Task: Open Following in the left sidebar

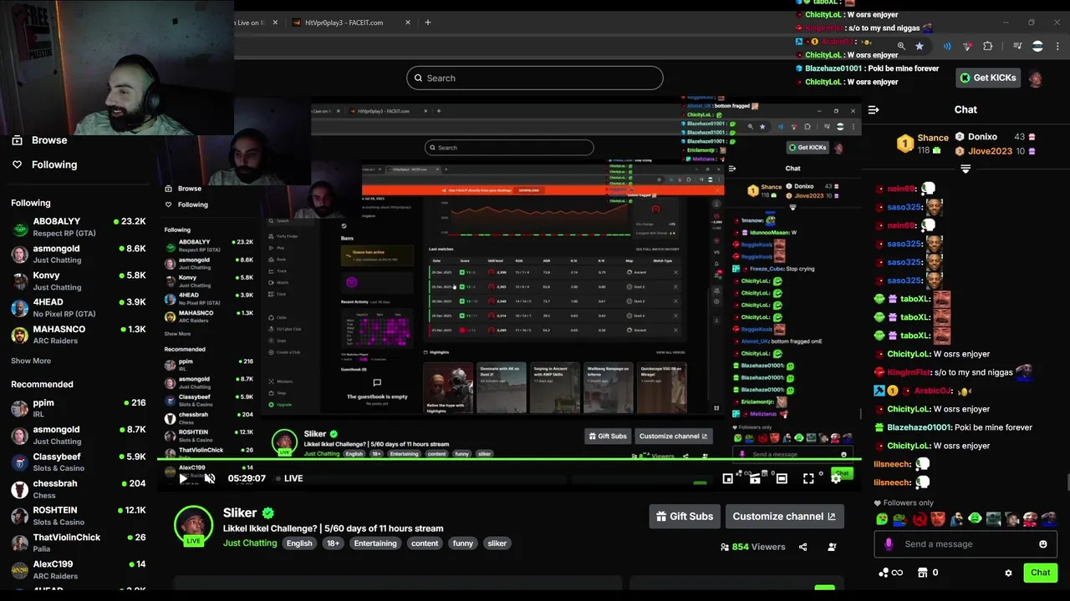Action: [x=44, y=164]
